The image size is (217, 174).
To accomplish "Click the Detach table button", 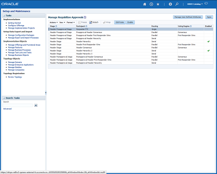I will coord(94,22).
